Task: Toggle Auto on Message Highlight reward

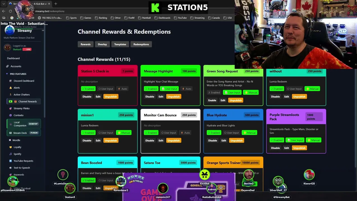Action: (187, 89)
